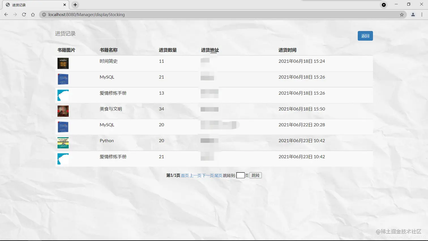Click the page number input field
Screen dimensions: 428x241
(240, 175)
